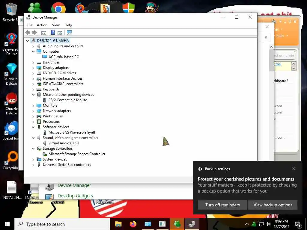Screen dimensions: 307x230
Task: Collapse the Storage controllers category
Action: tap(33, 149)
